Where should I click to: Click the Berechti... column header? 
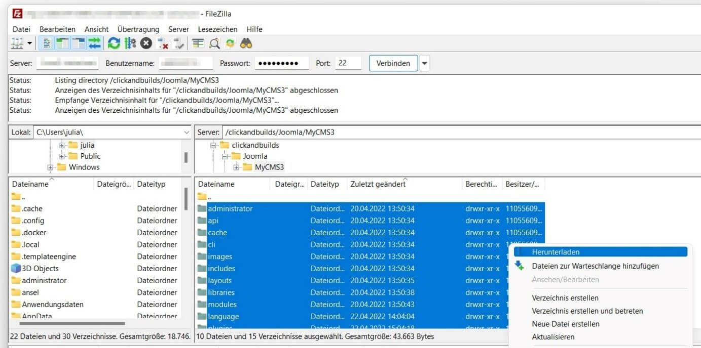point(482,184)
